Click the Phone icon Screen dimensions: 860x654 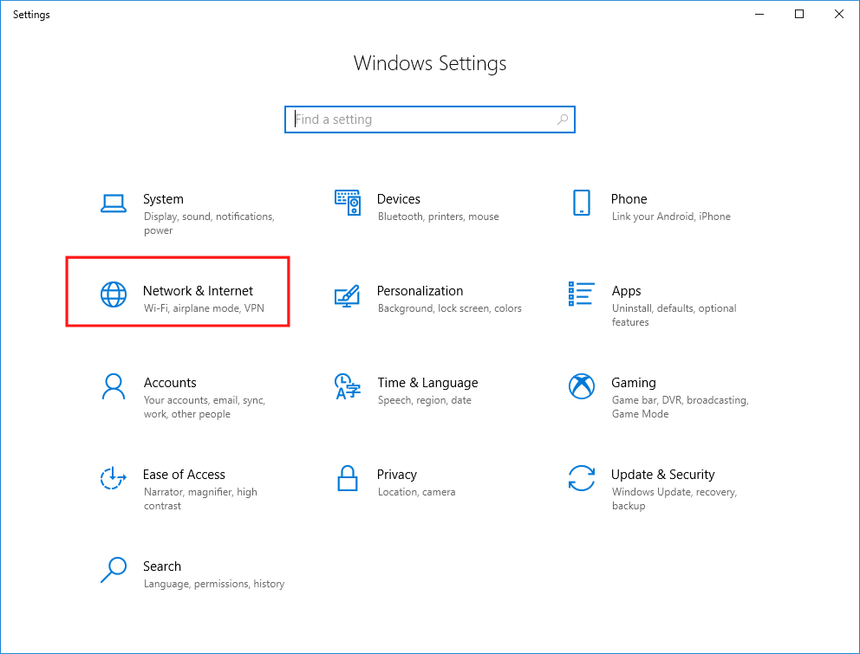coord(581,204)
